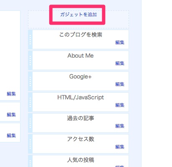Grab drag handle of HTML/JavaScript gadget

point(30,102)
